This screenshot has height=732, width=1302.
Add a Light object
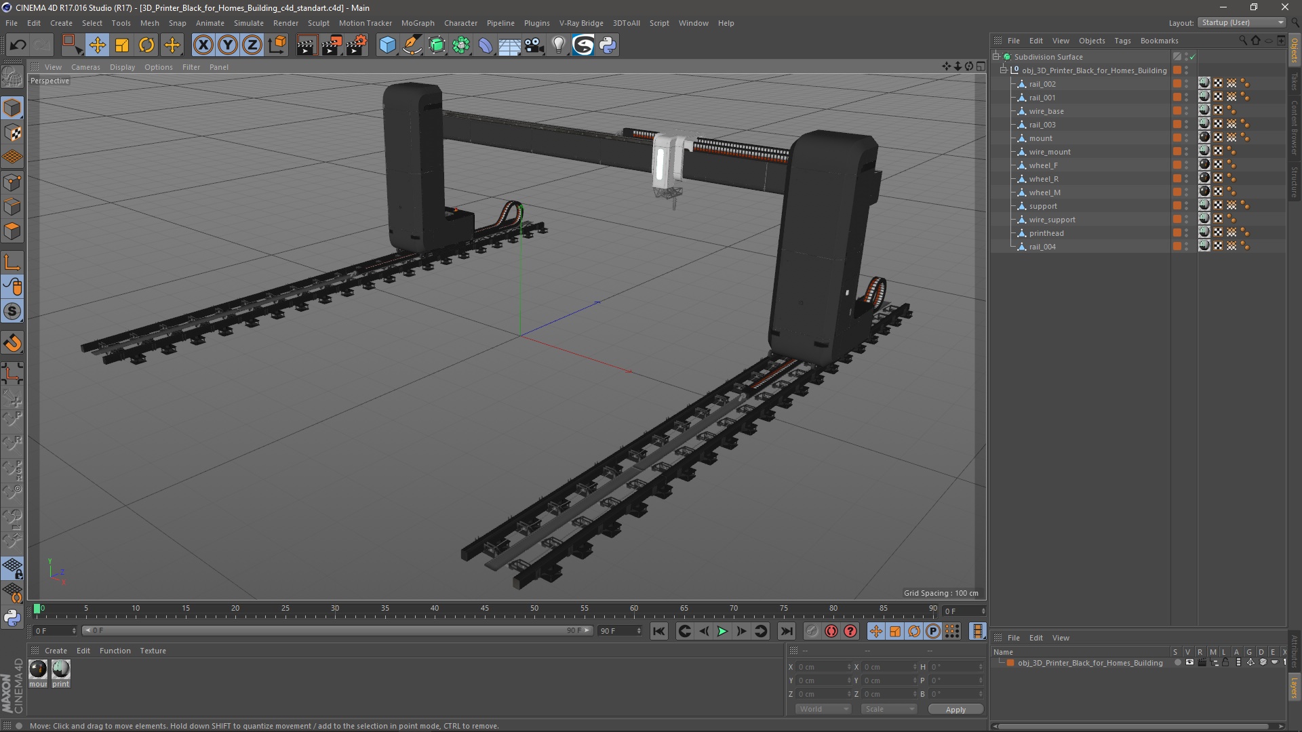click(x=558, y=45)
